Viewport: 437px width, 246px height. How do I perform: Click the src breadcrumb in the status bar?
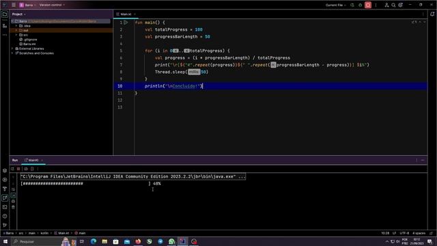tap(21, 233)
